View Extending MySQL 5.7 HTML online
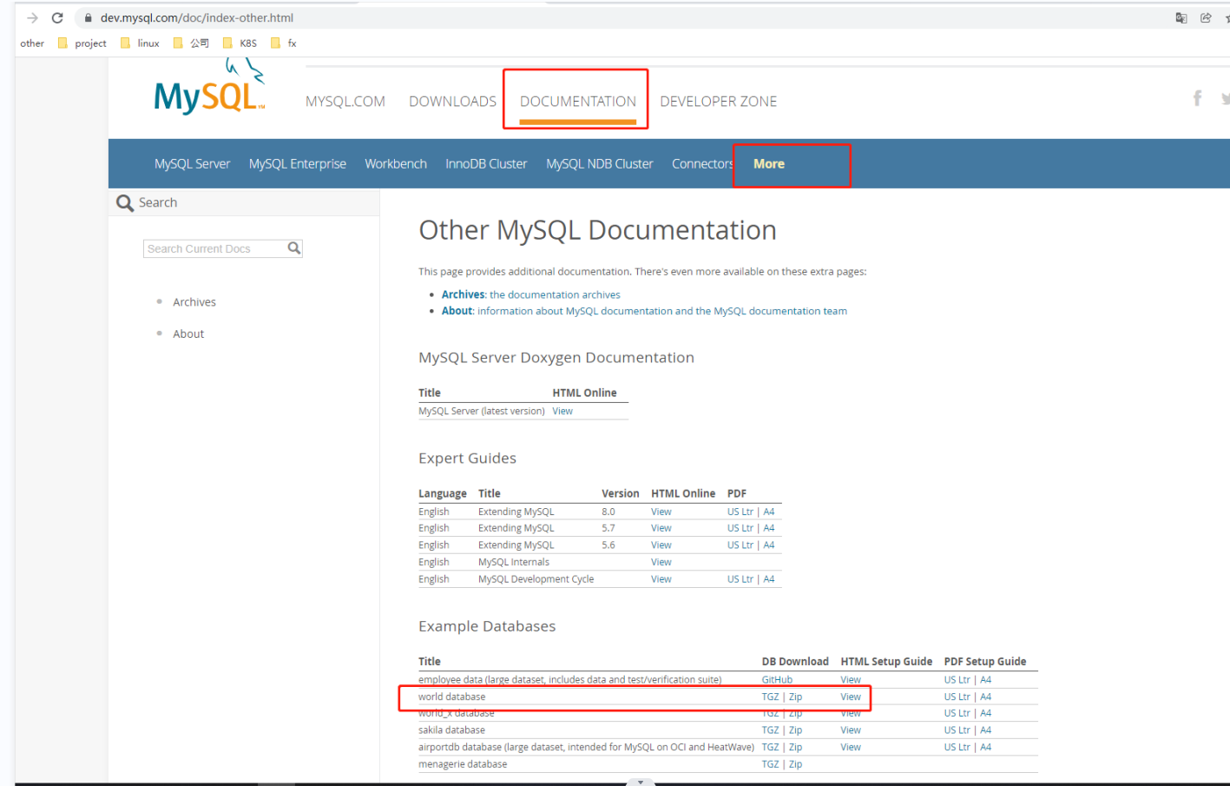This screenshot has width=1230, height=786. pos(661,528)
